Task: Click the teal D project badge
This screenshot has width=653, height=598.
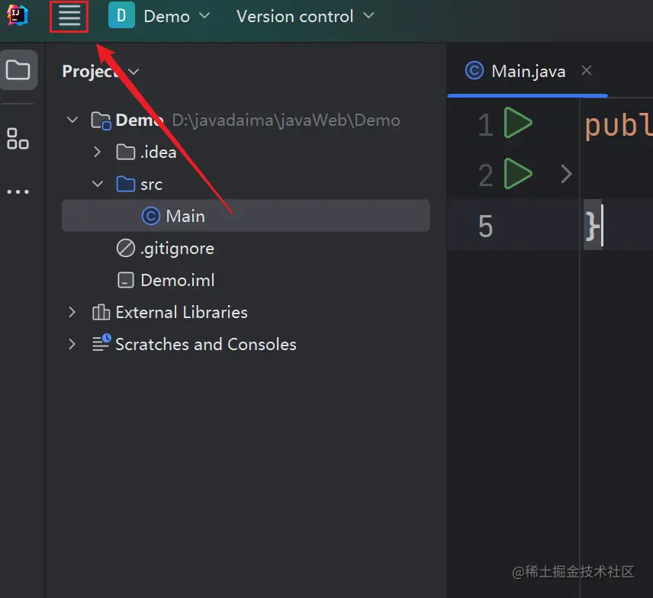Action: [121, 15]
